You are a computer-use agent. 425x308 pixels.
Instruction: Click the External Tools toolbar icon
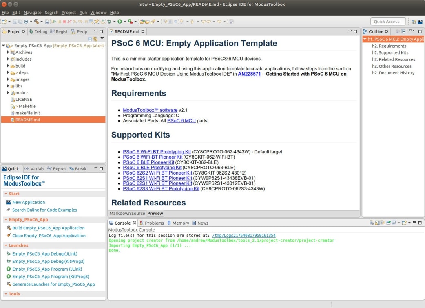pyautogui.click(x=130, y=22)
